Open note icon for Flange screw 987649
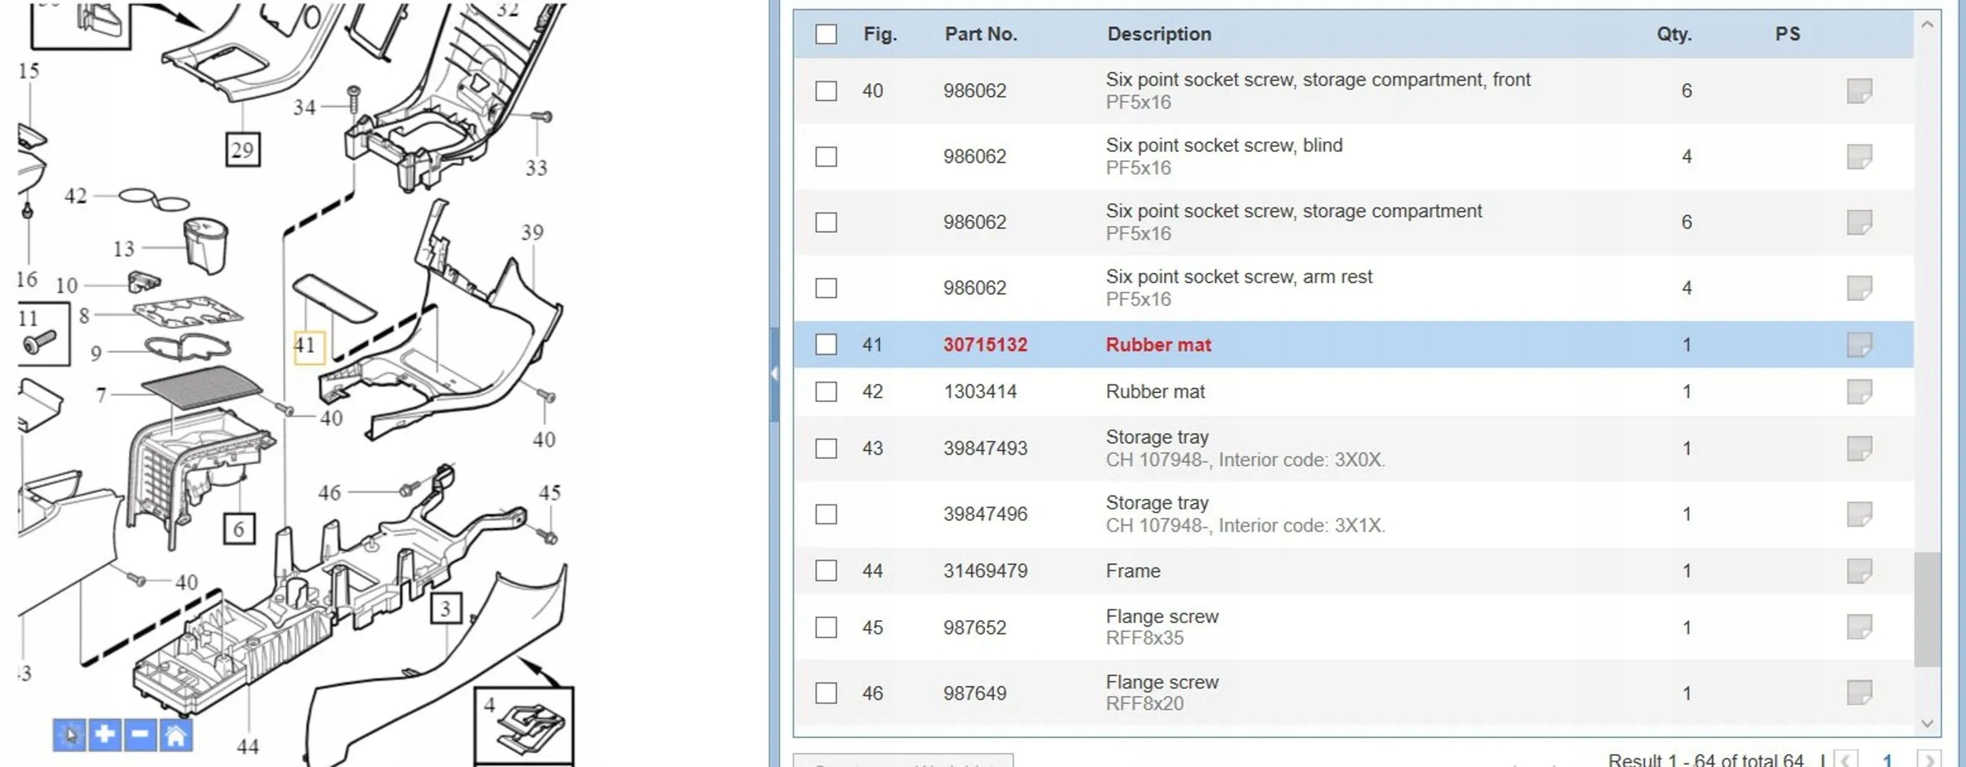 coord(1859,692)
